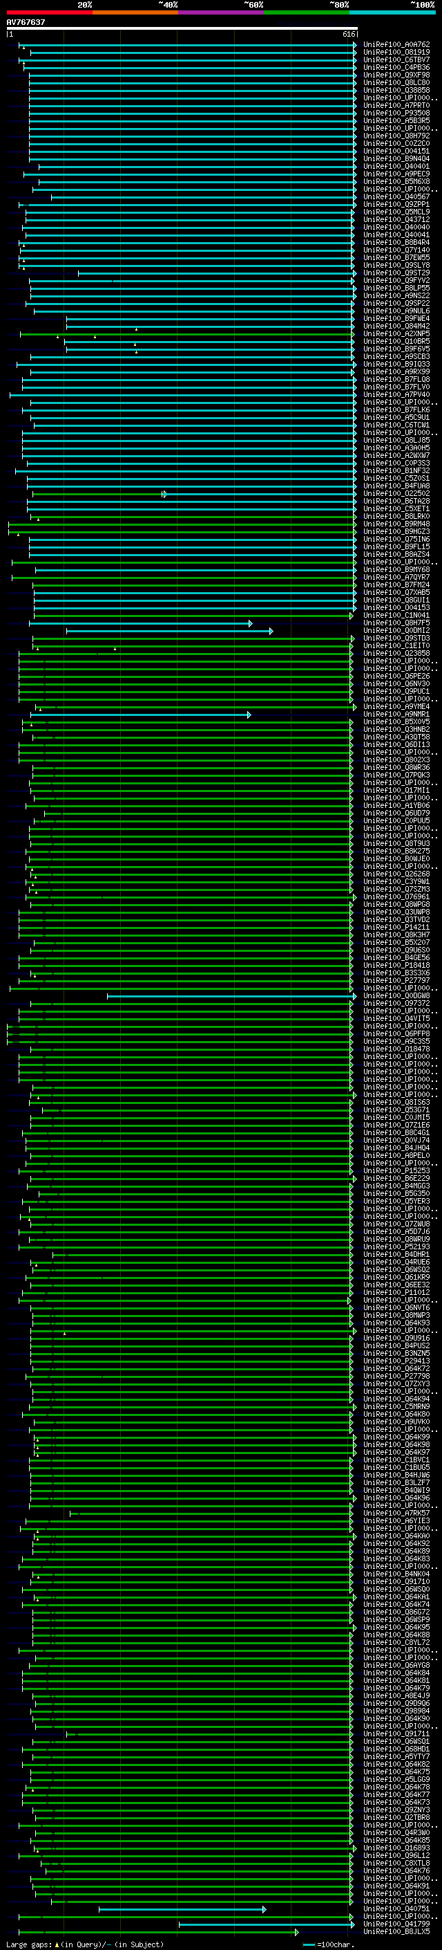Open hit UniRef100_C8XTL8
Viewport: 442px width, 1950px height.
[396, 1863]
